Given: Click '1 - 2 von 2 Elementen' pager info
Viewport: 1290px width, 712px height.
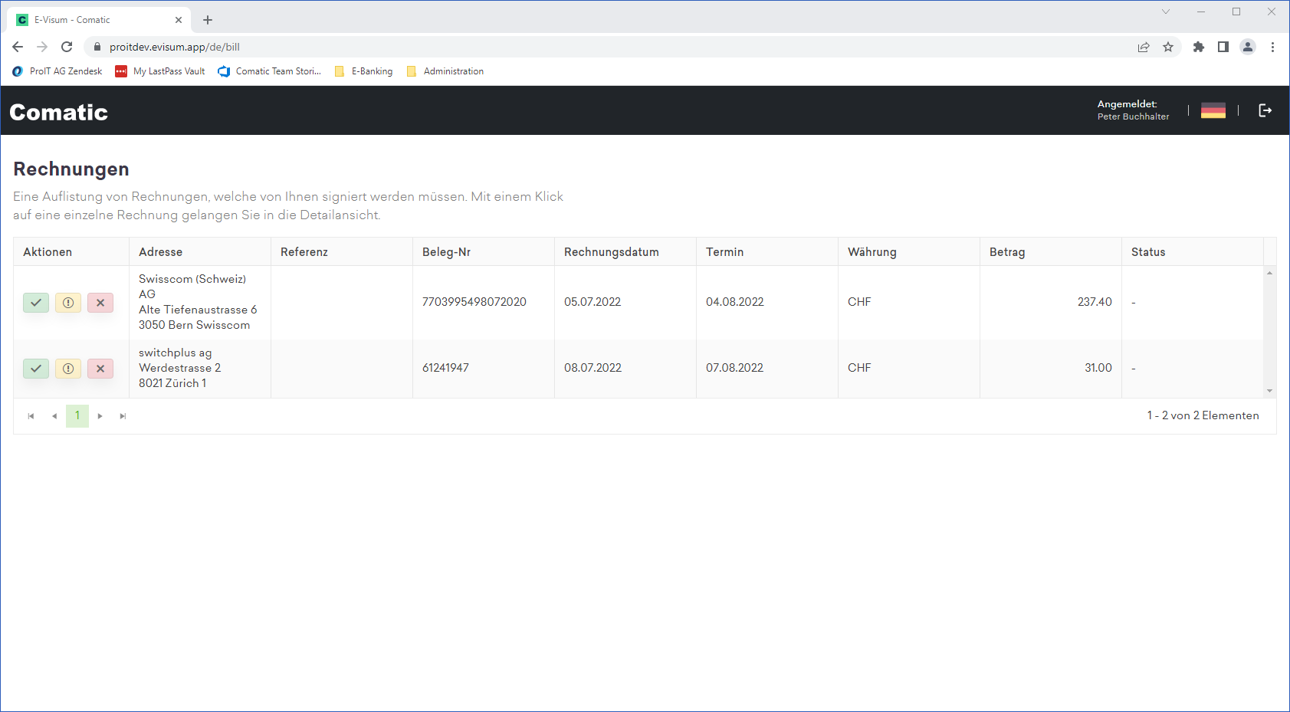Looking at the screenshot, I should pyautogui.click(x=1203, y=415).
